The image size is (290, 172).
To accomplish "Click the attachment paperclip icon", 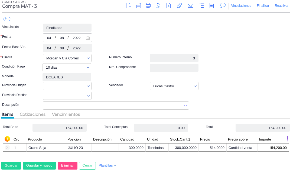I will (179, 5).
